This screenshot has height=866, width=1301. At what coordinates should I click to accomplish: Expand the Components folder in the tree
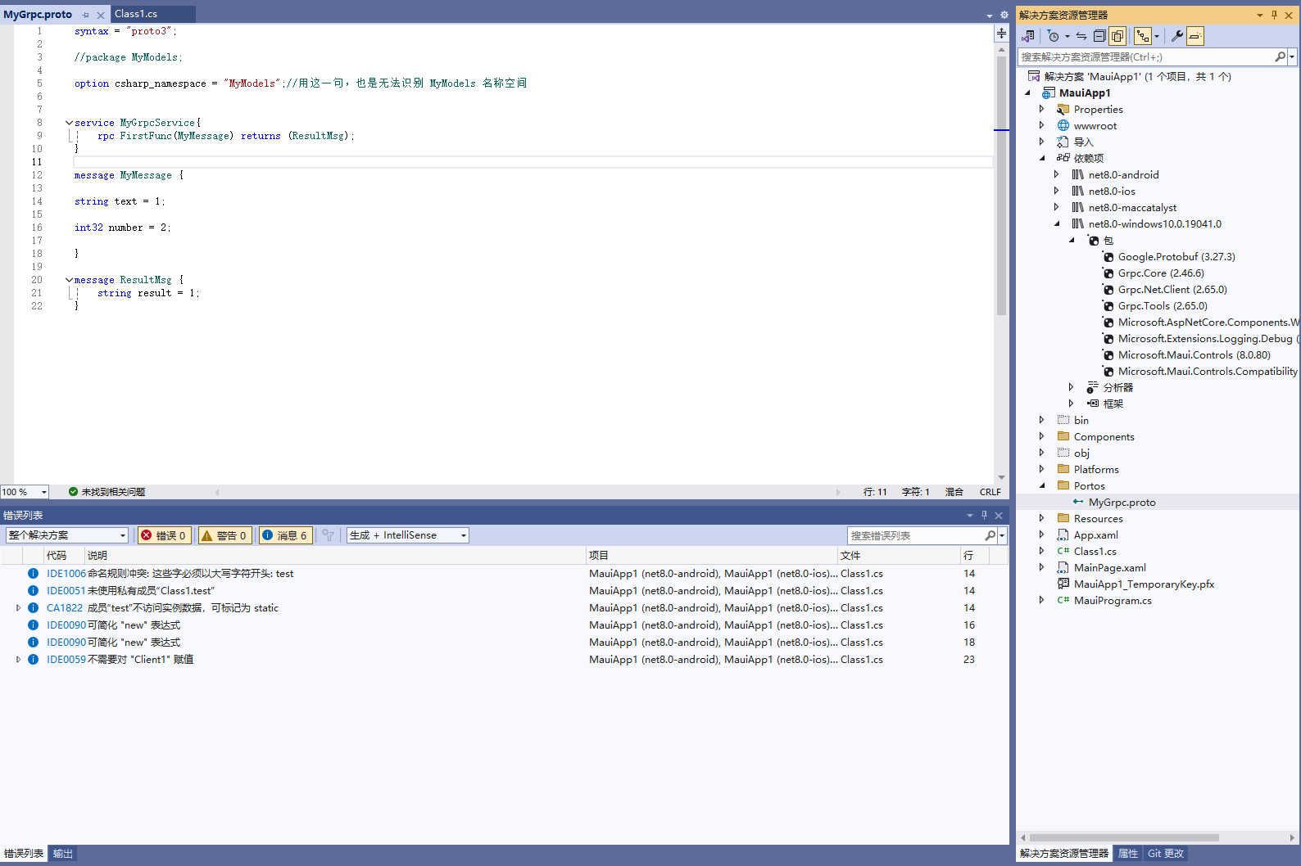coord(1042,436)
